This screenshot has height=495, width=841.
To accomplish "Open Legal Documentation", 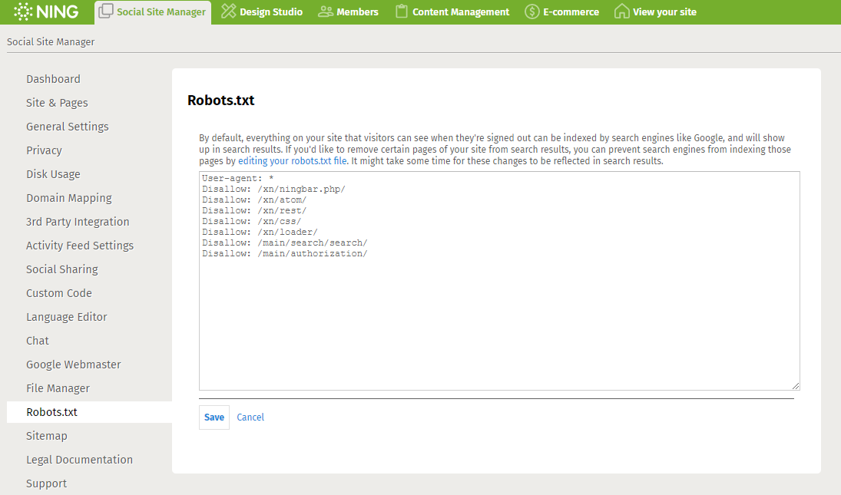I will click(79, 460).
